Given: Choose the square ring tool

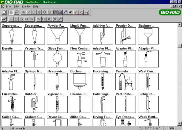Looking at the screenshot, I should [x=16, y=19].
